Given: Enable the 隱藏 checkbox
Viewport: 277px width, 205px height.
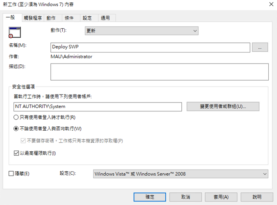Looking at the screenshot, I should pos(11,174).
